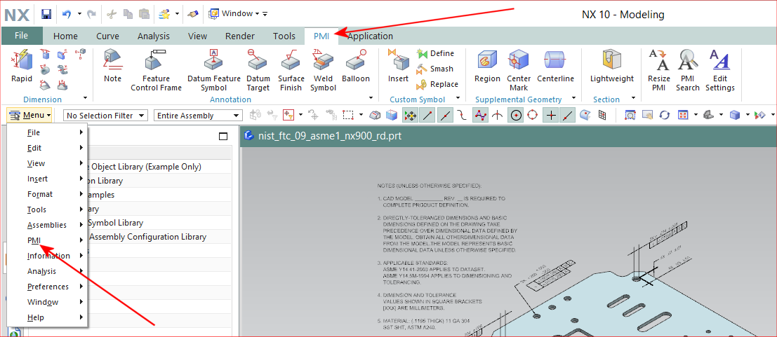Open the undo history dropdown arrow
Screen dimensions: 777x337
point(79,14)
